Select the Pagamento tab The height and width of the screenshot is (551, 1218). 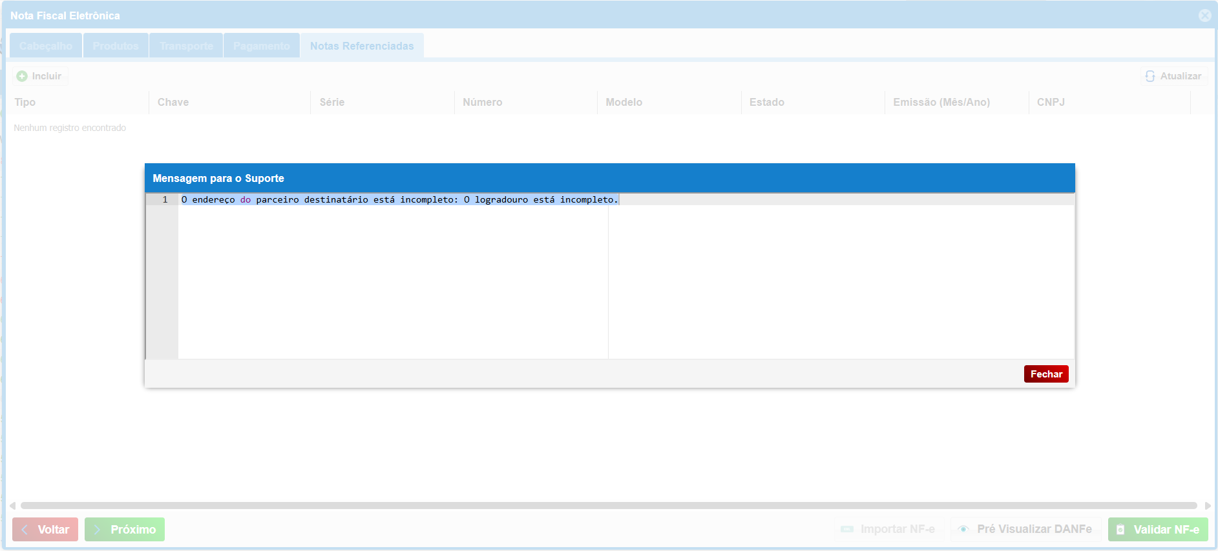pos(262,46)
